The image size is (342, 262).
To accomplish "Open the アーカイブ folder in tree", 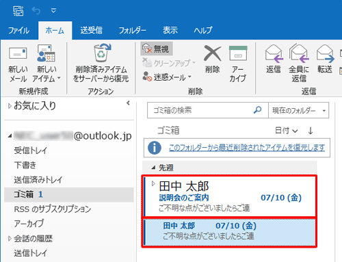I will click(29, 224).
